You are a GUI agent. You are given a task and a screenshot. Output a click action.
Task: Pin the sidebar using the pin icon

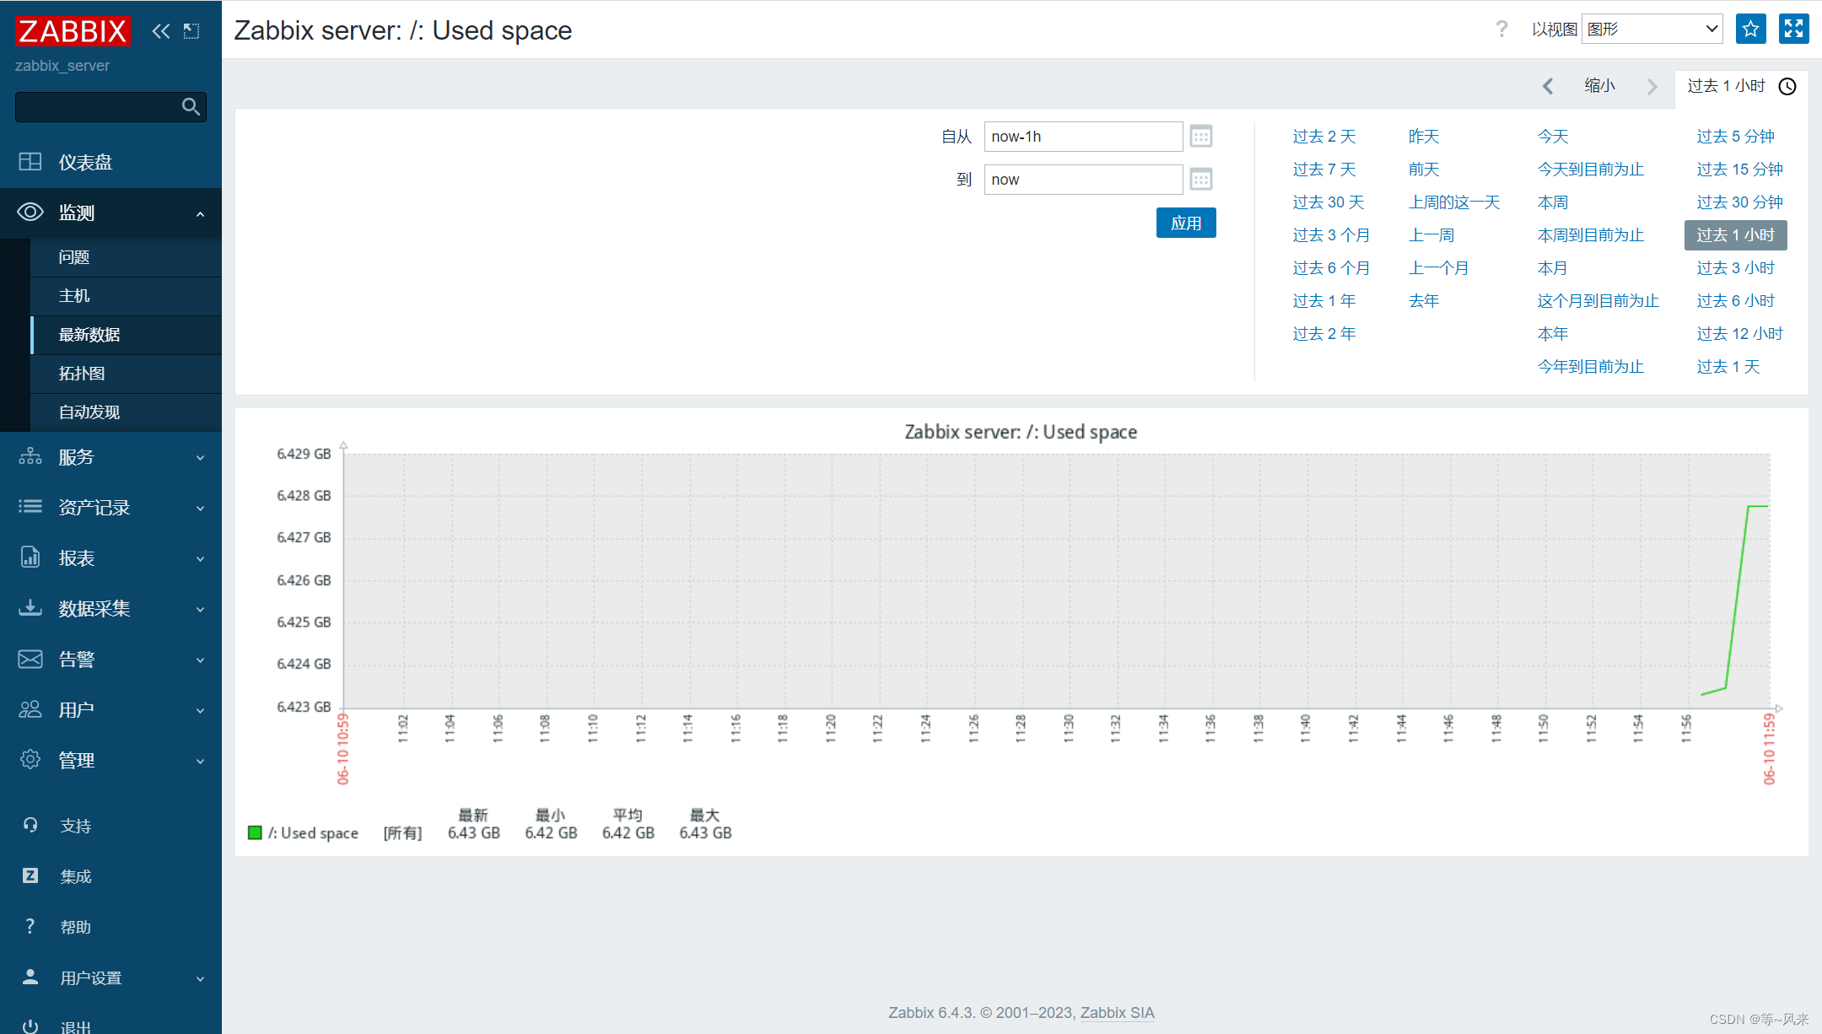tap(191, 30)
